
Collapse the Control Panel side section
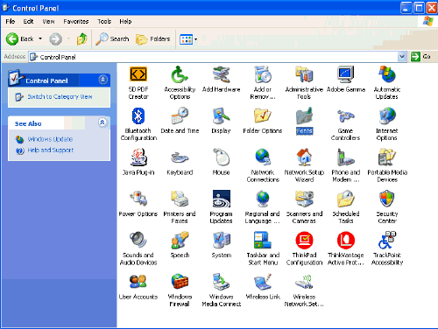[x=102, y=80]
